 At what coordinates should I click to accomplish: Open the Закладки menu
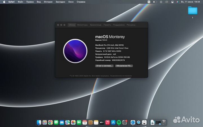[60, 2]
